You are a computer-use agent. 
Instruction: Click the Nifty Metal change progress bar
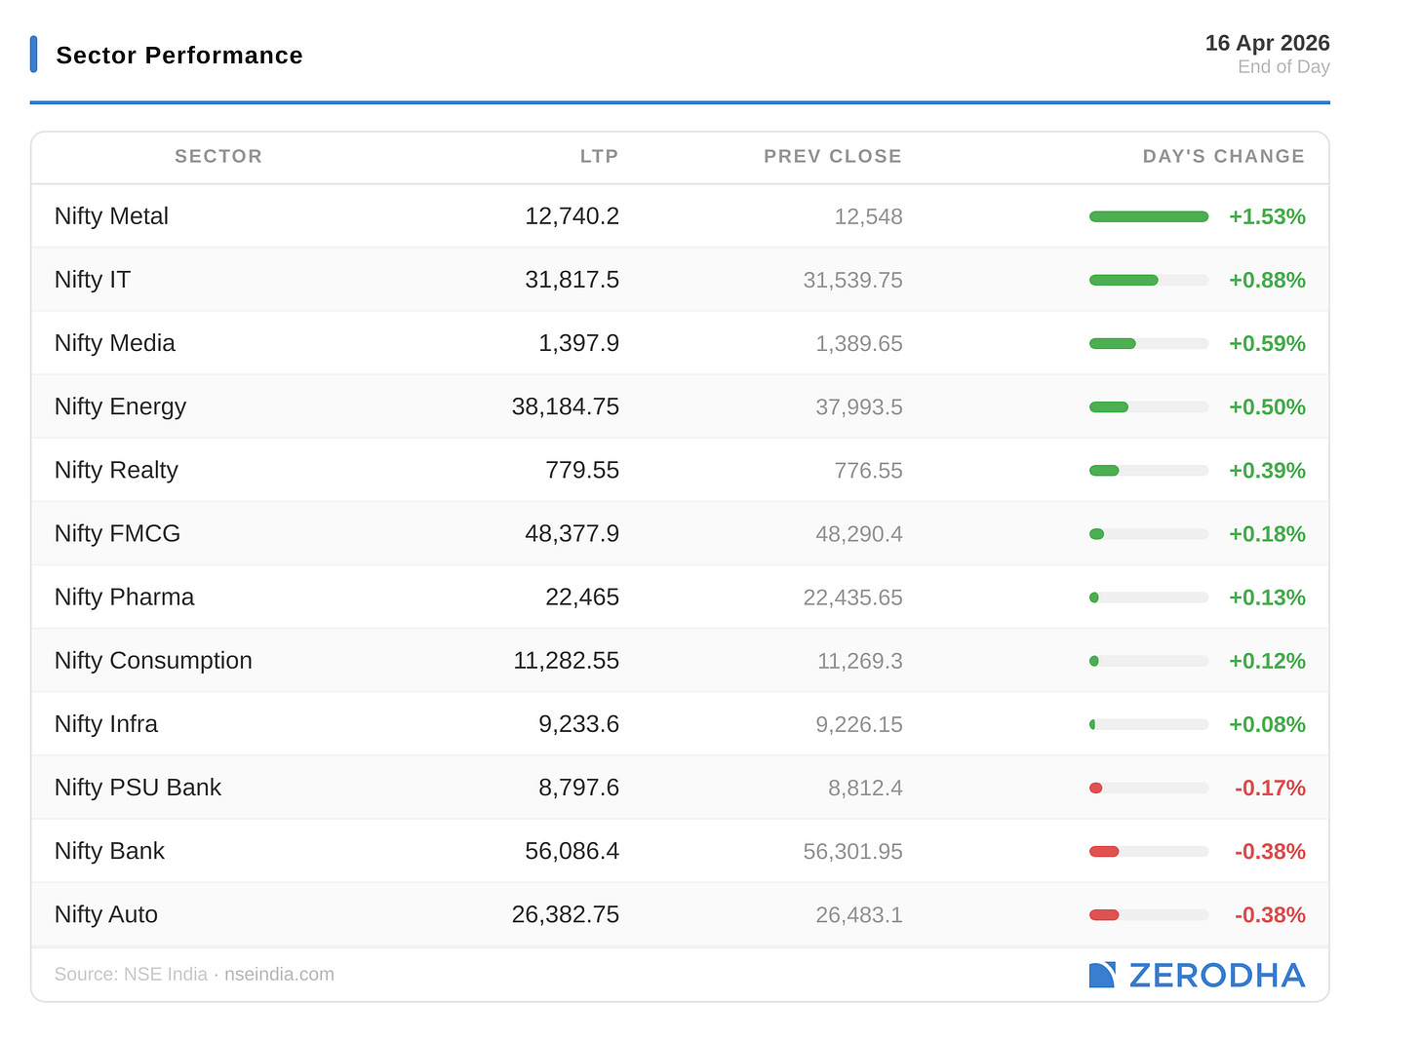pos(1149,216)
